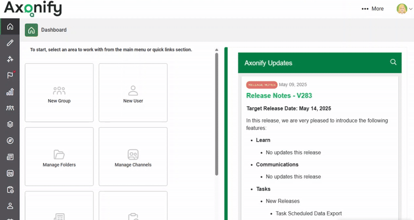
Task: Open the Manage Channels tile
Action: (133, 157)
